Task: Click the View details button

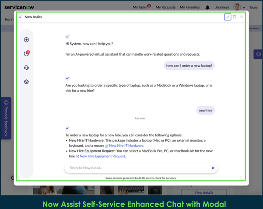Action: [x=204, y=192]
